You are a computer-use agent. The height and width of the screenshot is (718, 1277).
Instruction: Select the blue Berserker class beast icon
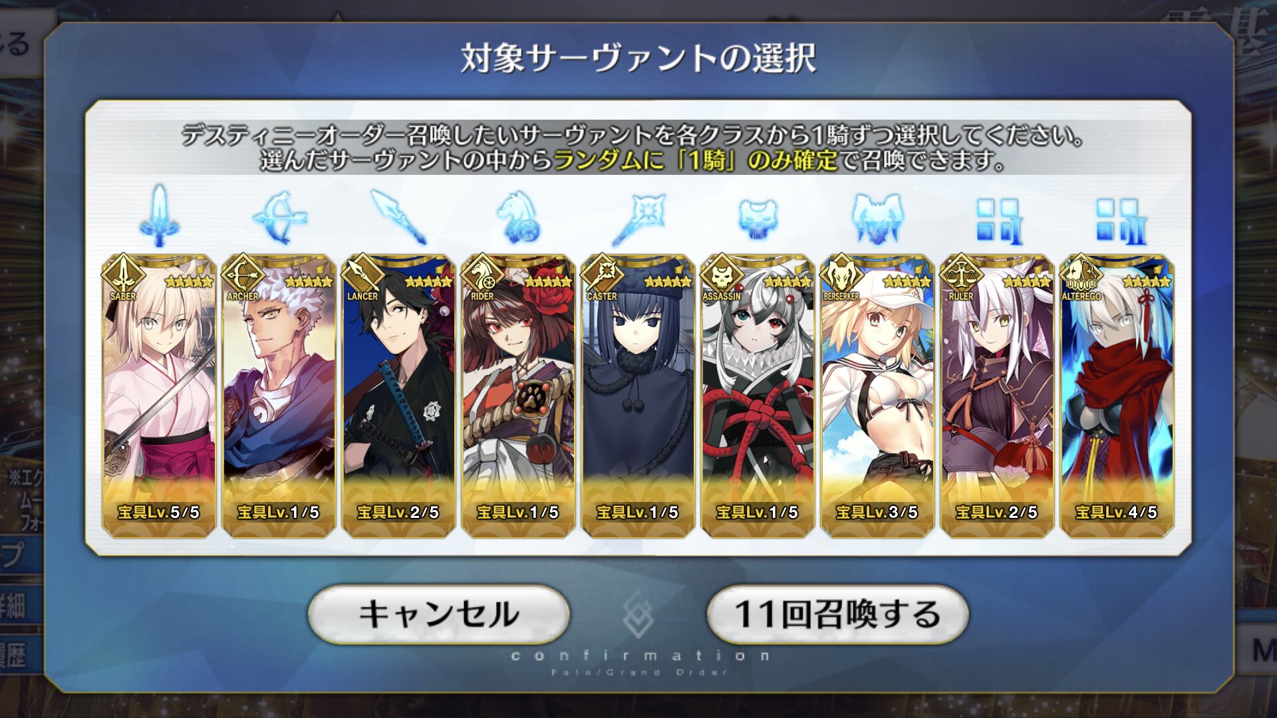(x=877, y=218)
